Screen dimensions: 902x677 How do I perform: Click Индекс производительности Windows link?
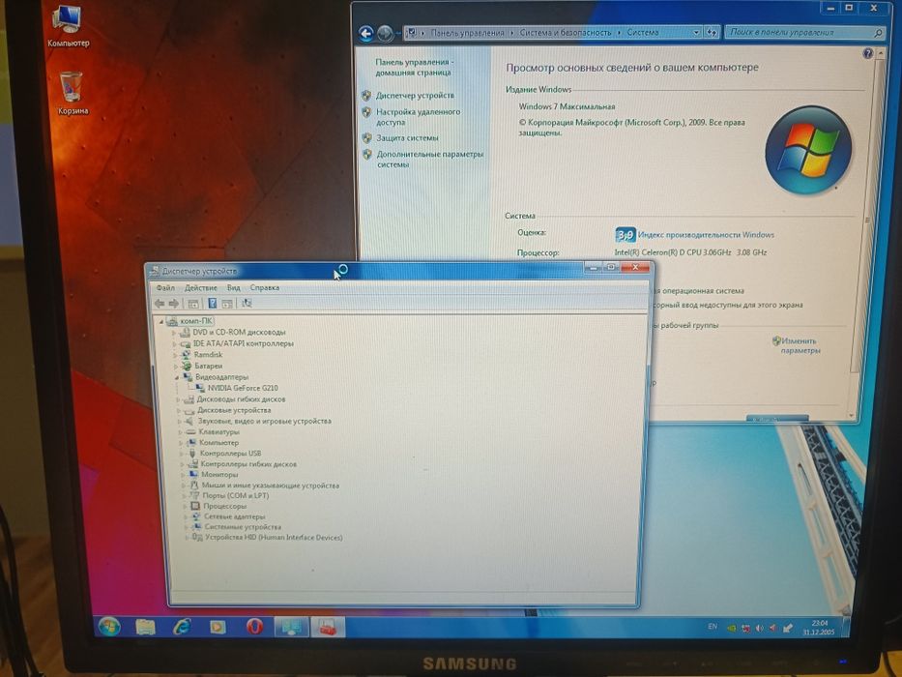click(x=706, y=235)
